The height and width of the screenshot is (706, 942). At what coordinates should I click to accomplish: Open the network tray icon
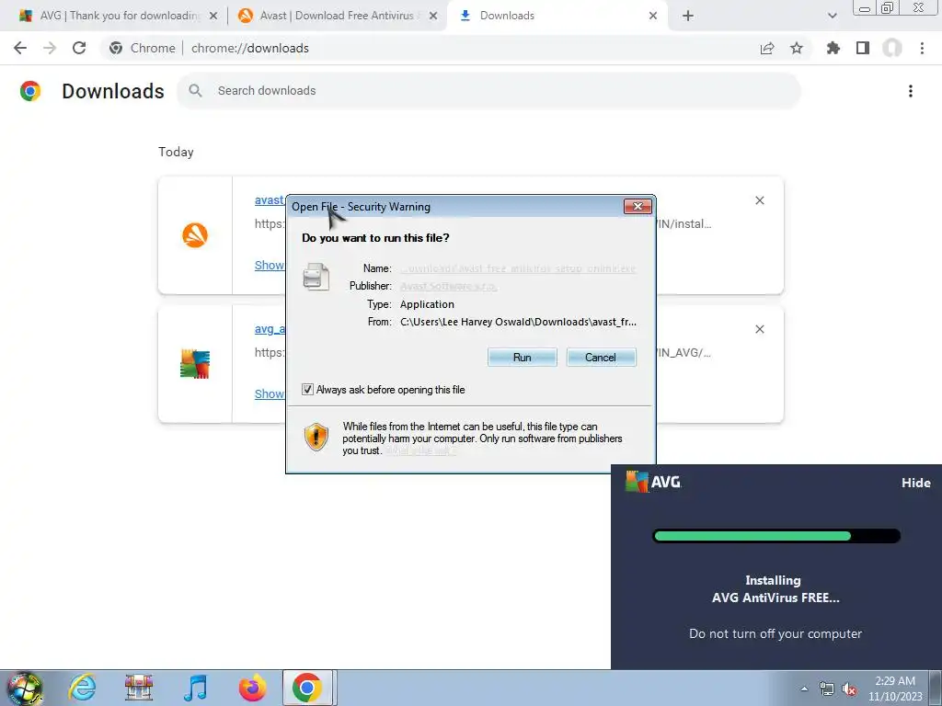tap(827, 689)
